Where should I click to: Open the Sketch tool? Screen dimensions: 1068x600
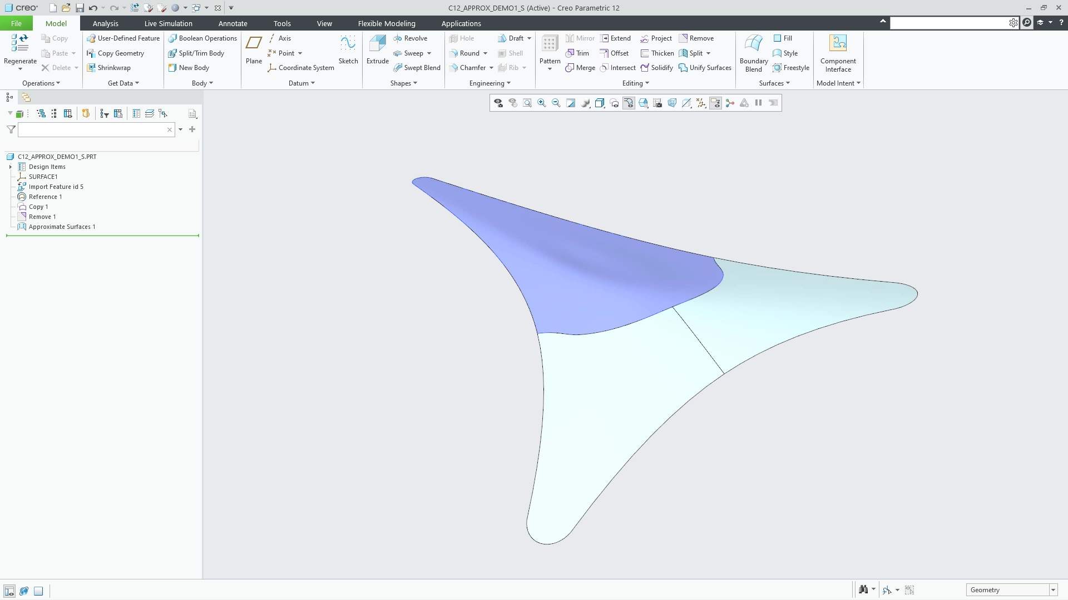click(x=348, y=49)
